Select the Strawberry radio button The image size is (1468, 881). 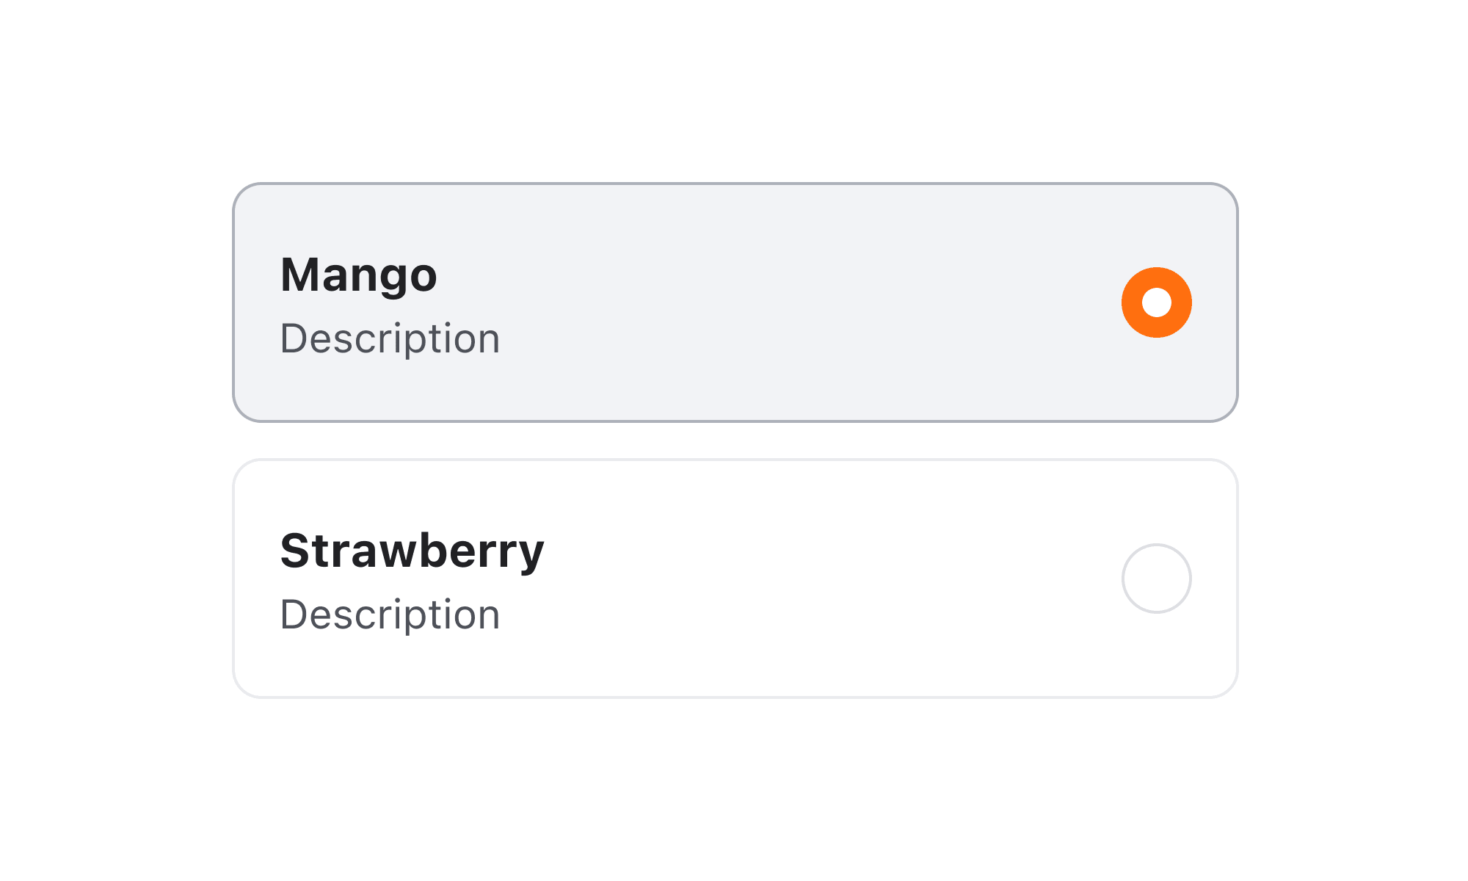[x=1156, y=579]
